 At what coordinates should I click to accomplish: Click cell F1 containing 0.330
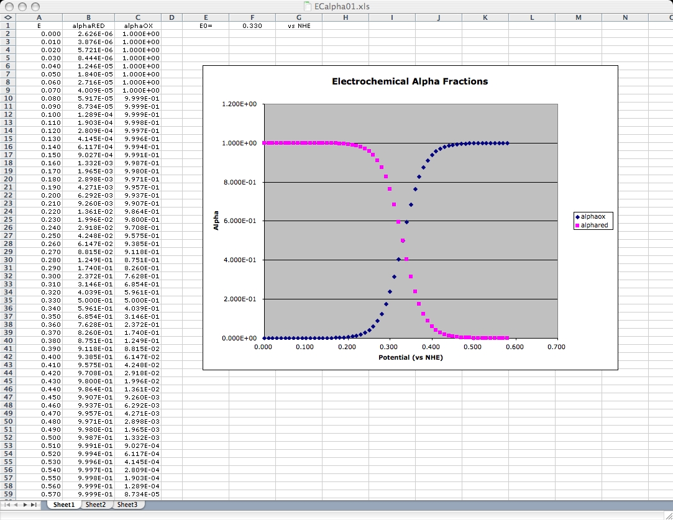(x=252, y=26)
